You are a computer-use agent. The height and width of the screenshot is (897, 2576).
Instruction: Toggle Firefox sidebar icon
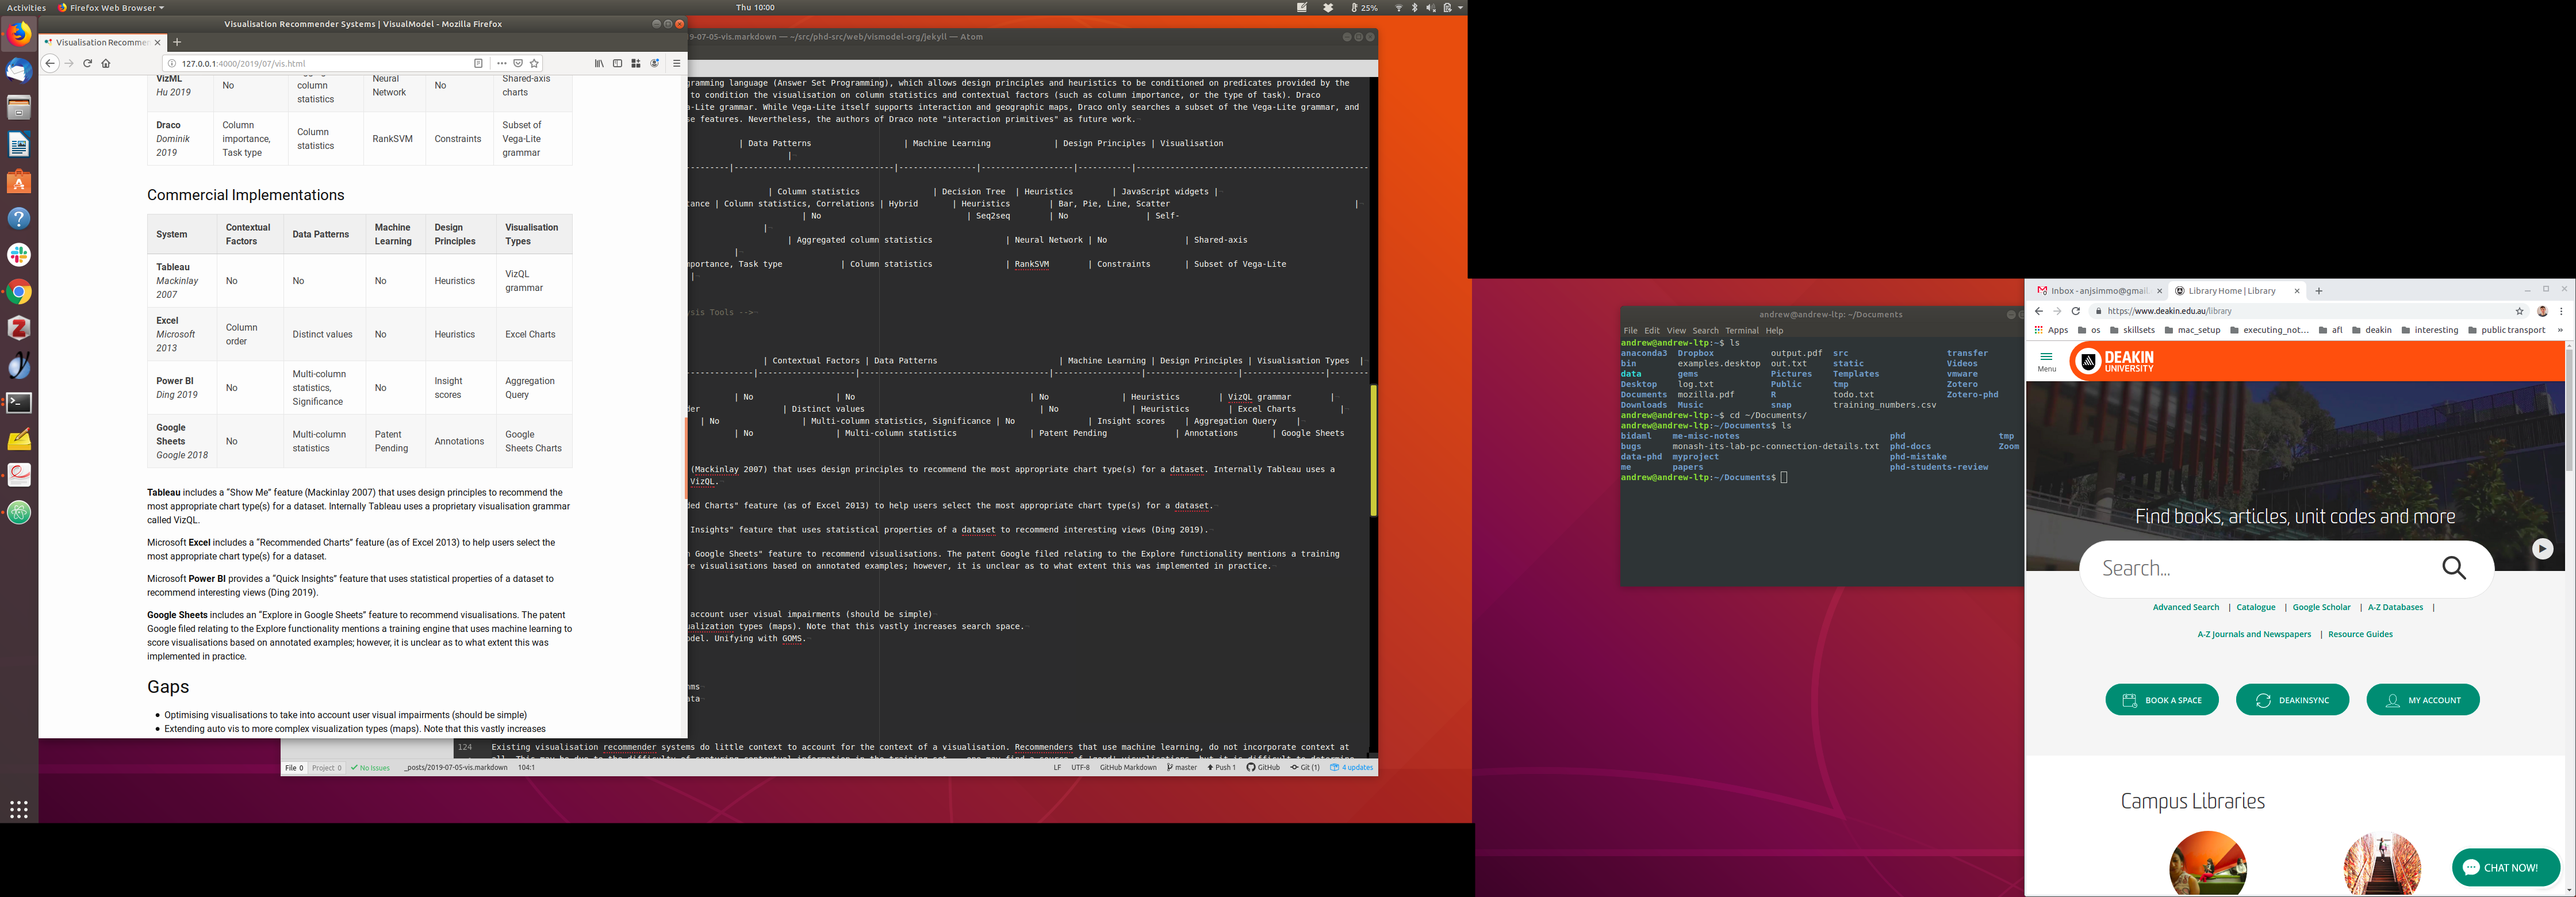click(617, 63)
